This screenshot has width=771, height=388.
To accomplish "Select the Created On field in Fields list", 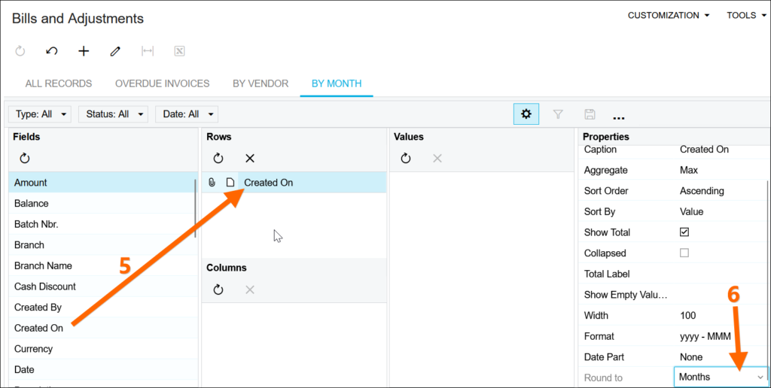I will tap(39, 328).
